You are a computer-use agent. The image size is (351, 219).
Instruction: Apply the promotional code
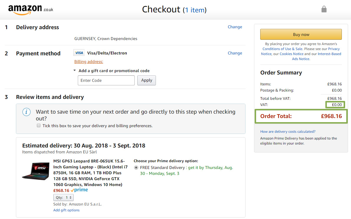[x=147, y=80]
